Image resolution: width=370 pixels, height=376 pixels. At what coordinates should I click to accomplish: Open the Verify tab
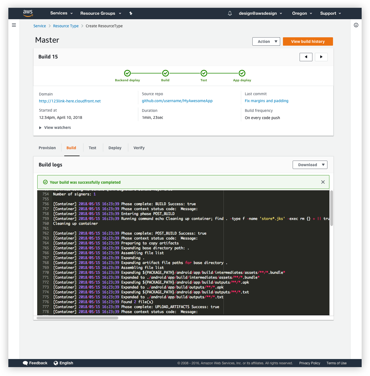click(x=139, y=148)
